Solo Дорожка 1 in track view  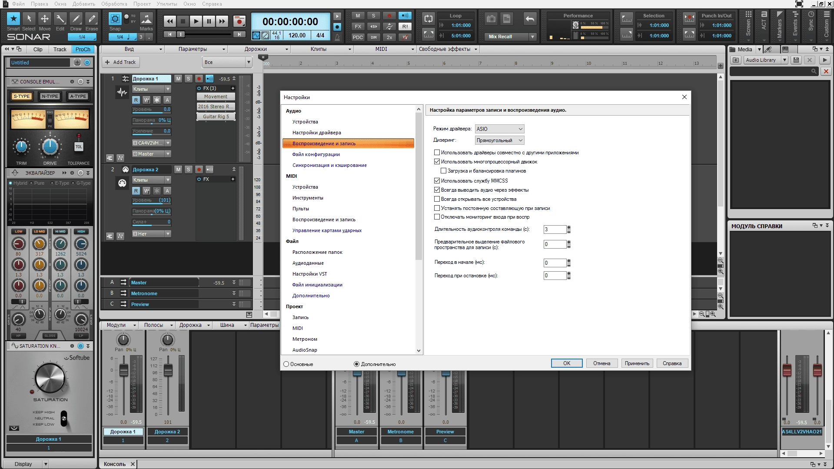click(188, 79)
